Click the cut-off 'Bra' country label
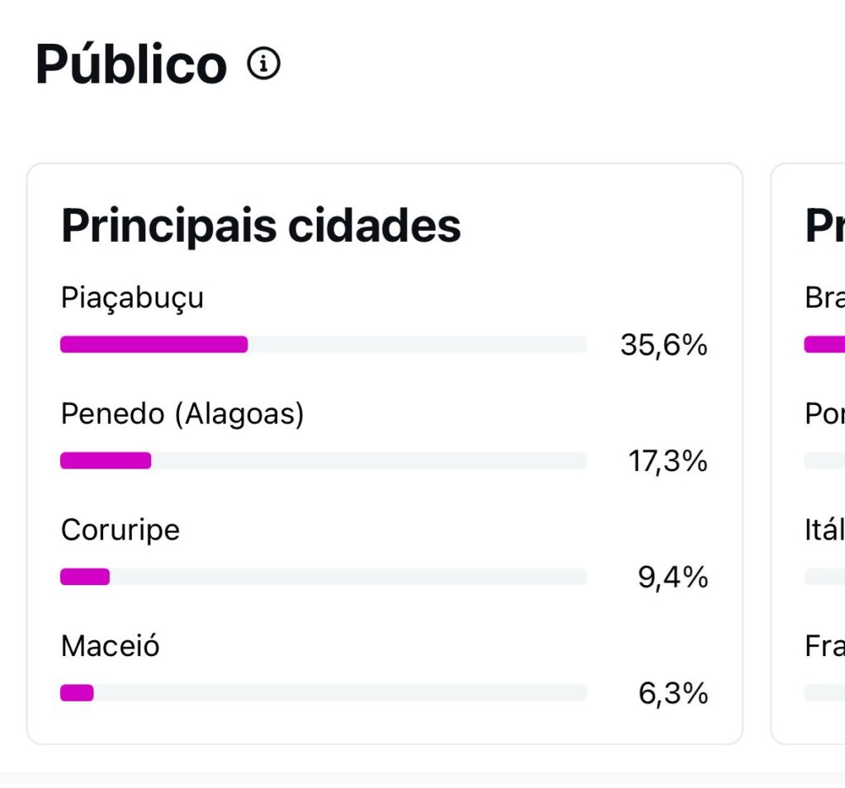This screenshot has height=788, width=845. pos(824,298)
